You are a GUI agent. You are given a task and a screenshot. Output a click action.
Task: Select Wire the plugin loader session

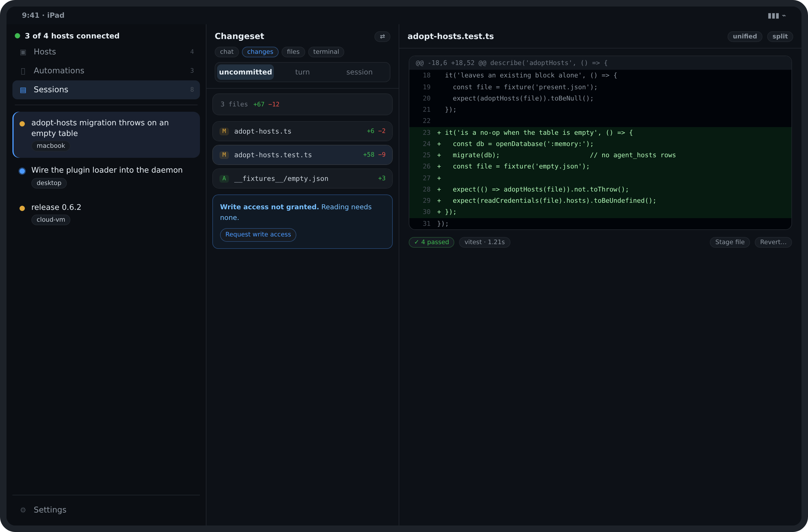point(106,176)
